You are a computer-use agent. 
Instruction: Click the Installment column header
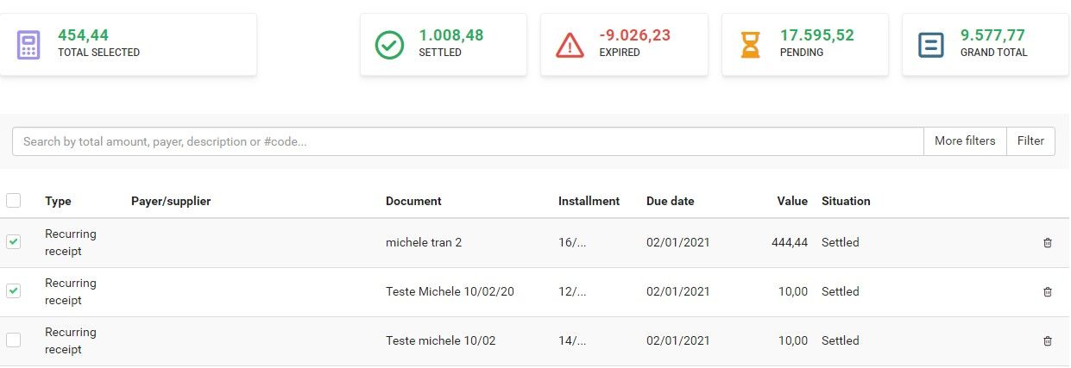[589, 201]
